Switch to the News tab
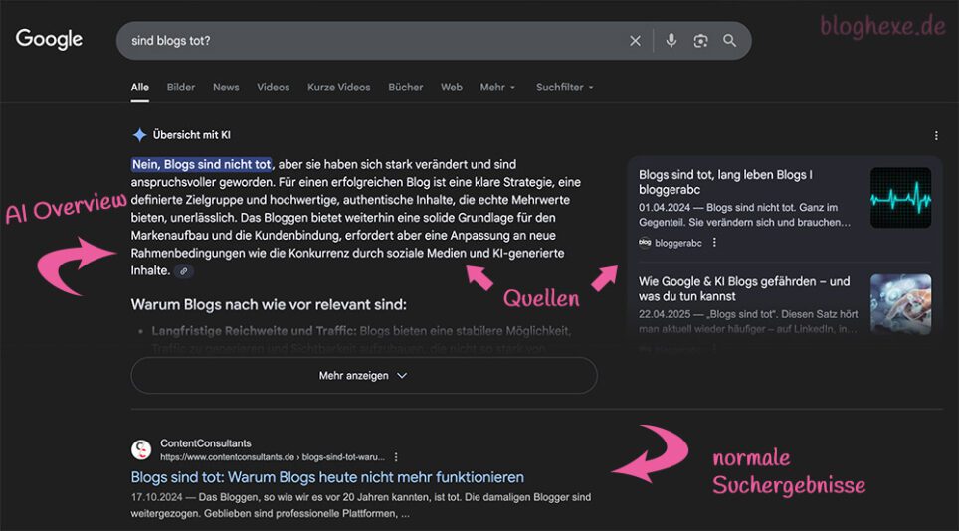The width and height of the screenshot is (959, 531). pos(226,88)
